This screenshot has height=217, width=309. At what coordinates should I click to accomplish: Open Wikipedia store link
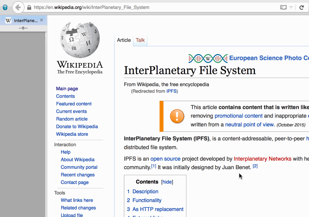pos(72,134)
